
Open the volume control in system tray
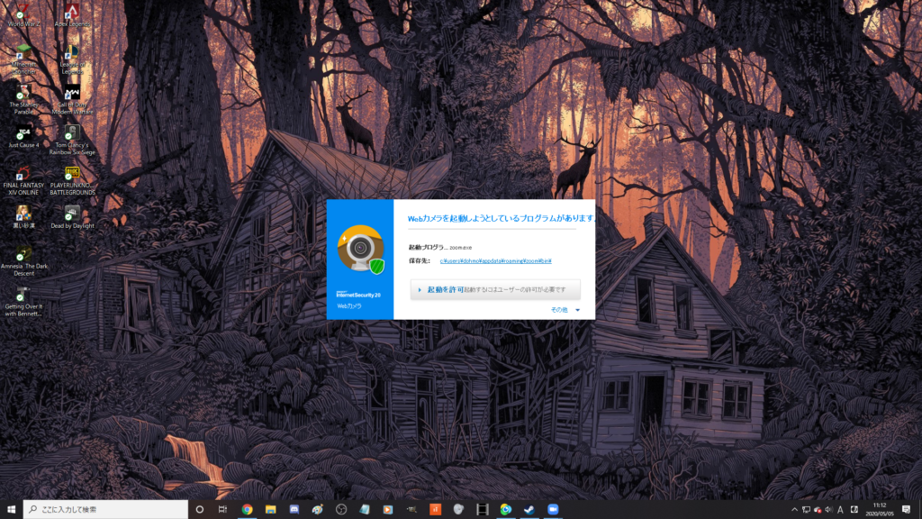[x=828, y=510]
